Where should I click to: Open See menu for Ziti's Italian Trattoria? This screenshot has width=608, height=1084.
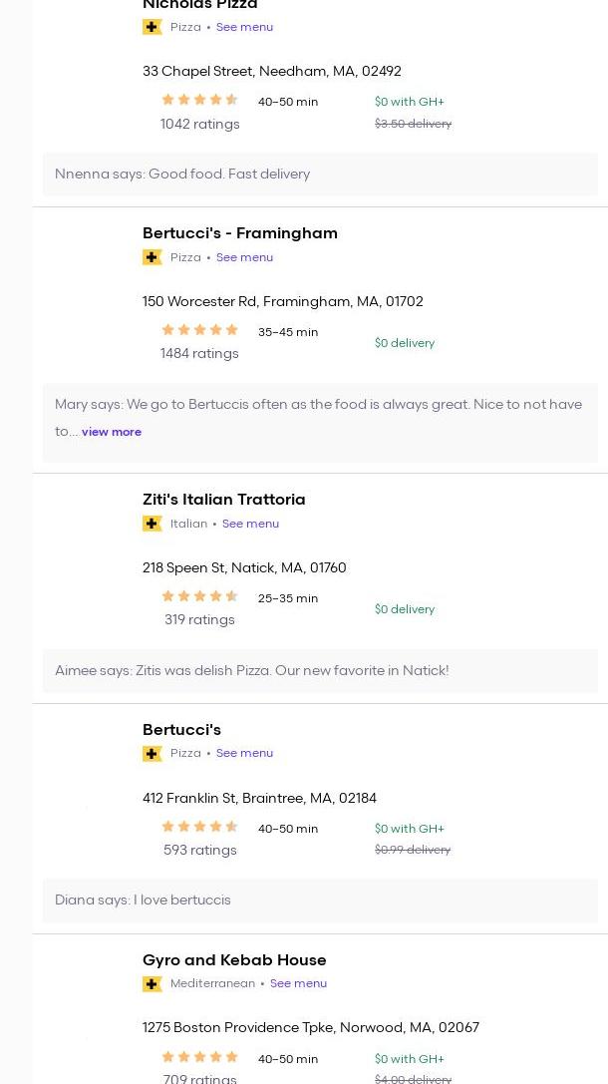click(250, 524)
